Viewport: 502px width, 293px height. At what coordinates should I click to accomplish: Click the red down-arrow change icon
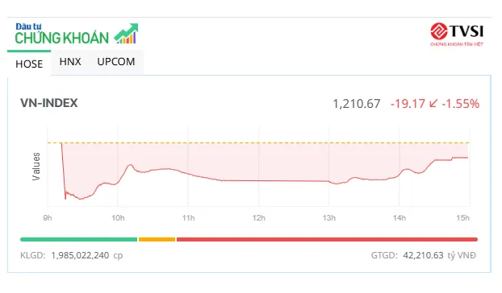point(433,103)
